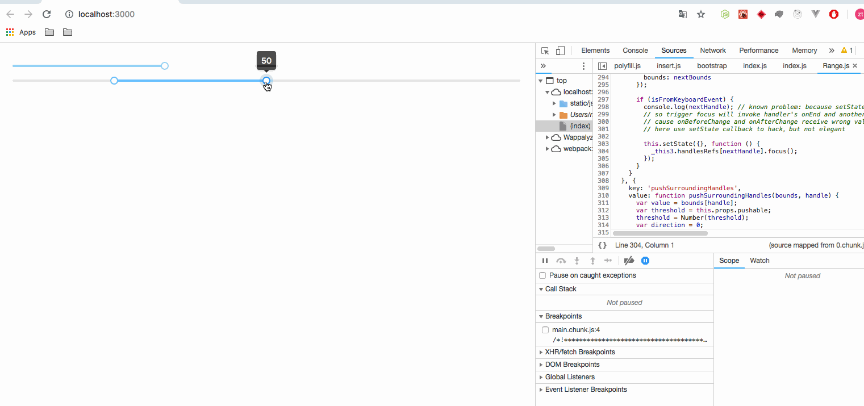Click the range slider handle showing 50
Image resolution: width=864 pixels, height=406 pixels.
pyautogui.click(x=266, y=81)
